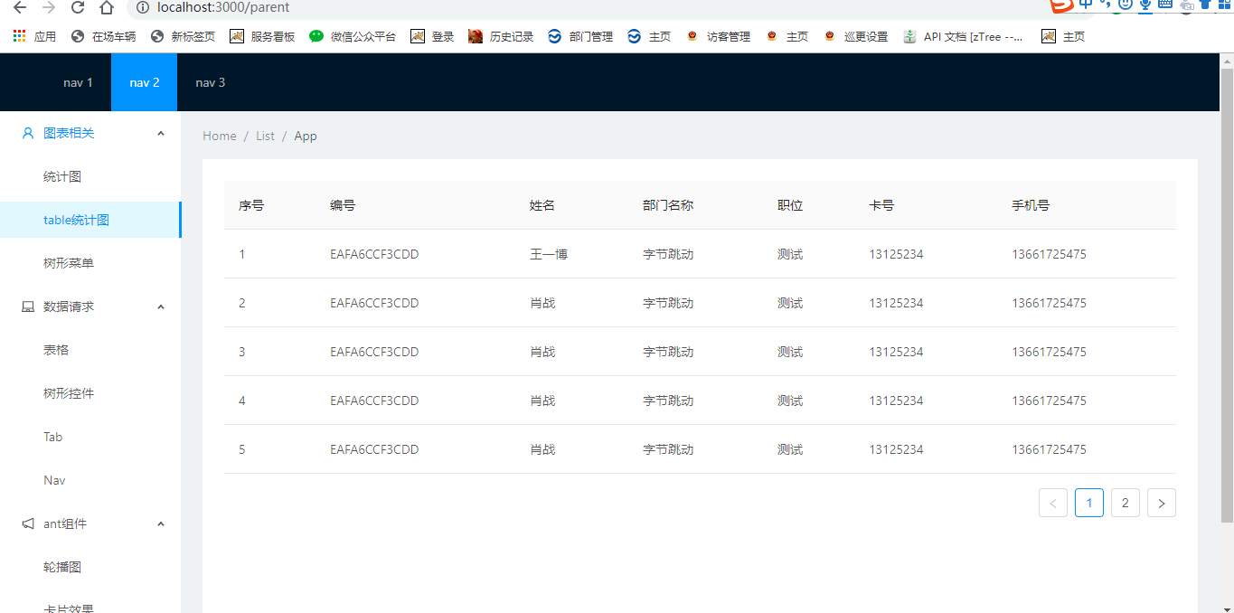Jump to page 2 in pagination

[1126, 503]
